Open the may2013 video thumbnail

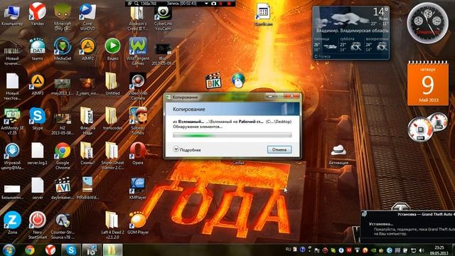coord(63,84)
